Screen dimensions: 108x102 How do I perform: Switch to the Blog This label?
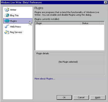click(14, 15)
